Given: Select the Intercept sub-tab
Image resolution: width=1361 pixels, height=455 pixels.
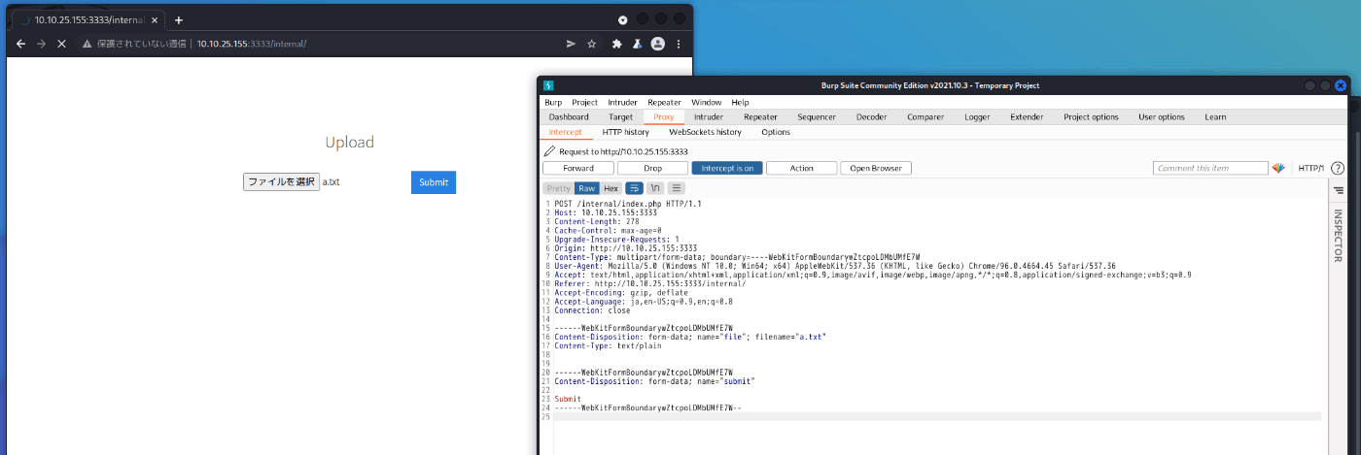Looking at the screenshot, I should (x=566, y=132).
